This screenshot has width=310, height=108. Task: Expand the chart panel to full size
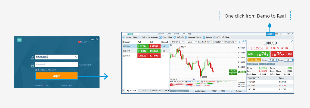pos(244,41)
